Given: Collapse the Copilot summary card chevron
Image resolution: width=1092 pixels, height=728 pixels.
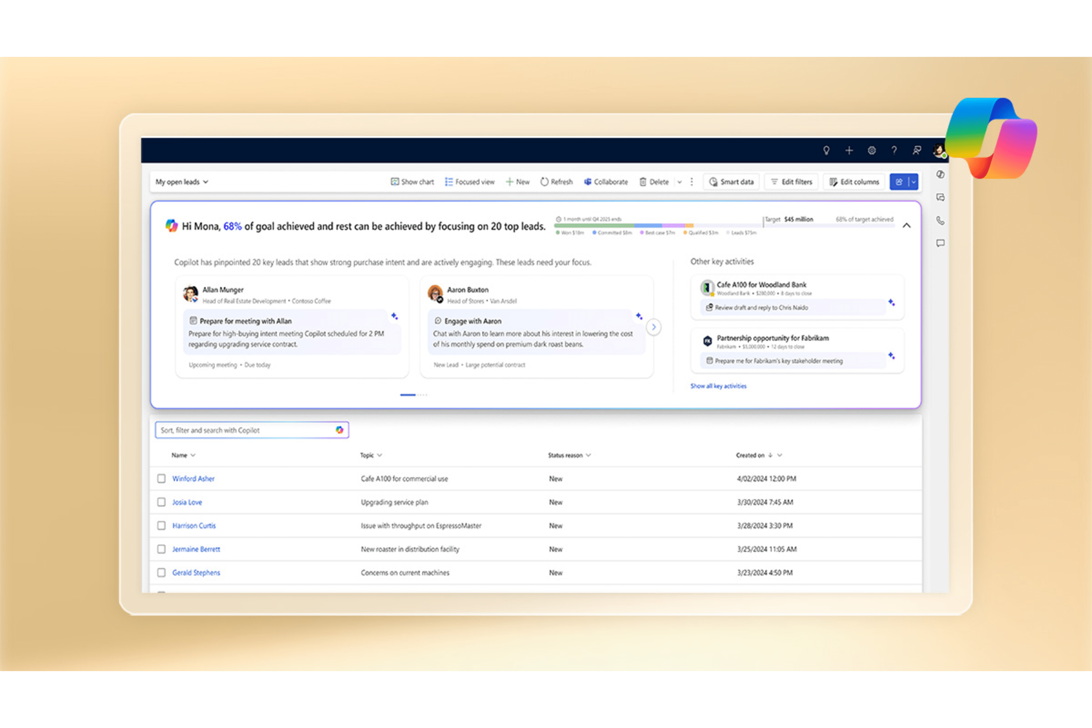Looking at the screenshot, I should [906, 226].
